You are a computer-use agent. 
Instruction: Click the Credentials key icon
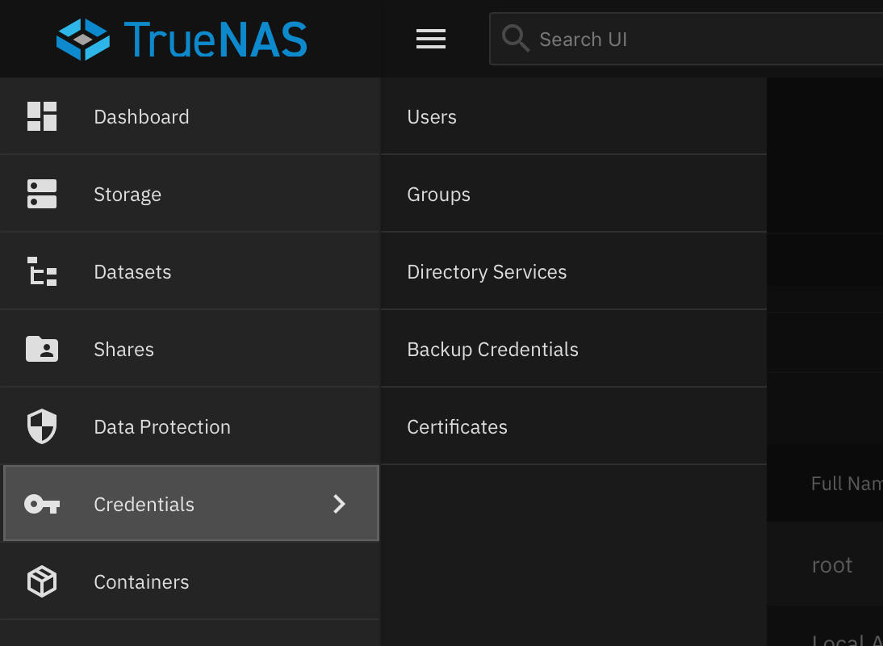pos(42,505)
